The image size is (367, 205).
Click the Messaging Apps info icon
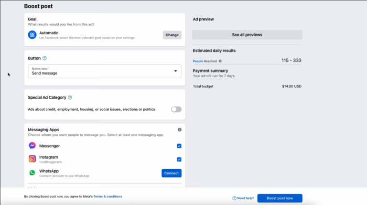point(180,130)
